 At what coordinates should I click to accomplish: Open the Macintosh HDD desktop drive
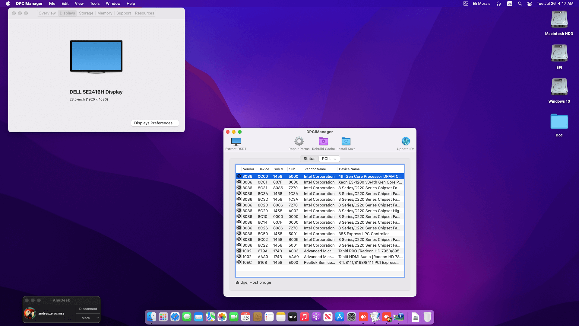(559, 20)
